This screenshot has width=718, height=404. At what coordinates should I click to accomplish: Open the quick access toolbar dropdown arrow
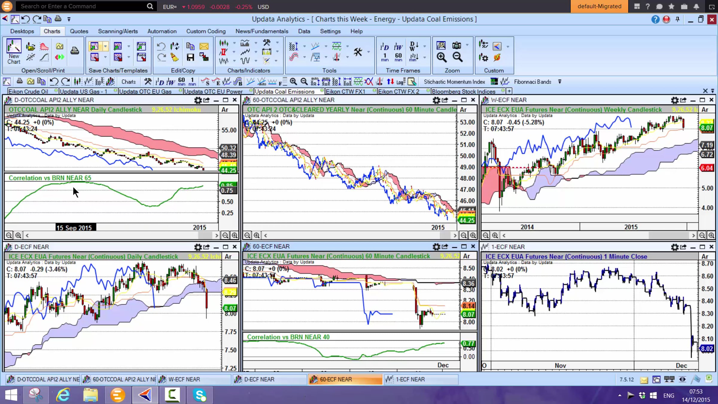point(69,19)
